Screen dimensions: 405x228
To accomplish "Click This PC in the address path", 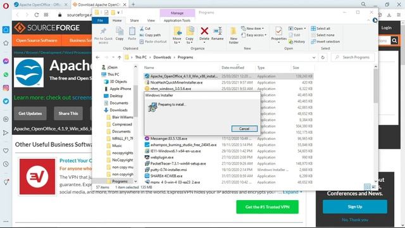I will 140,58.
